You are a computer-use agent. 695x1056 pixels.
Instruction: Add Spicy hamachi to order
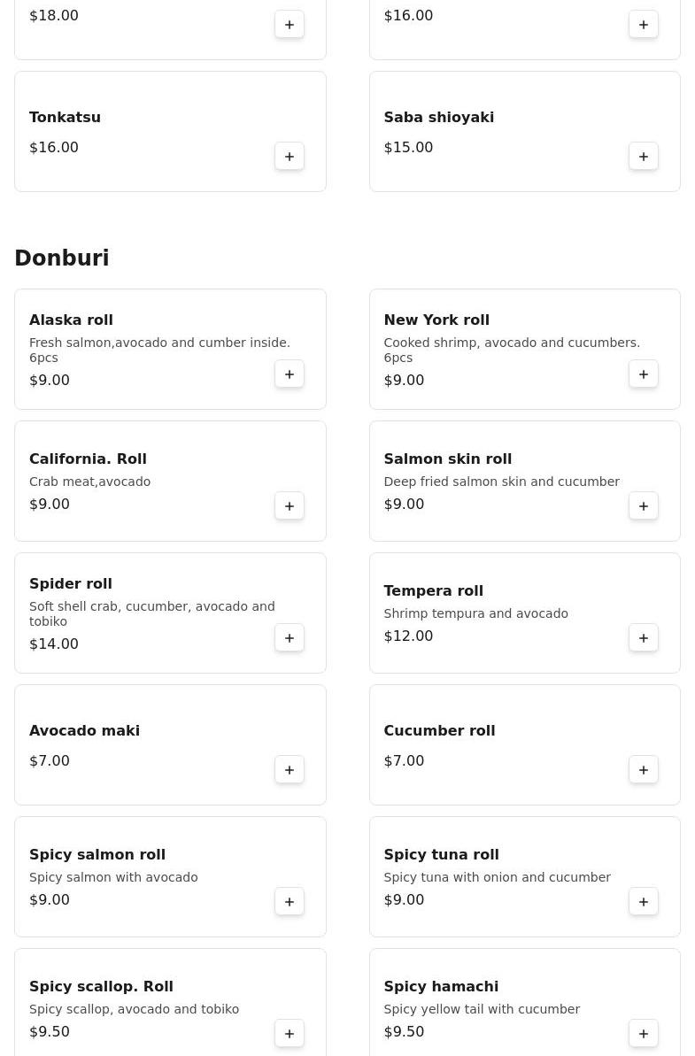click(x=644, y=1034)
